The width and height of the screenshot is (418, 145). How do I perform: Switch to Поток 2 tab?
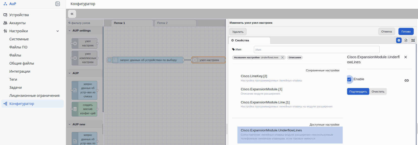tap(175, 23)
